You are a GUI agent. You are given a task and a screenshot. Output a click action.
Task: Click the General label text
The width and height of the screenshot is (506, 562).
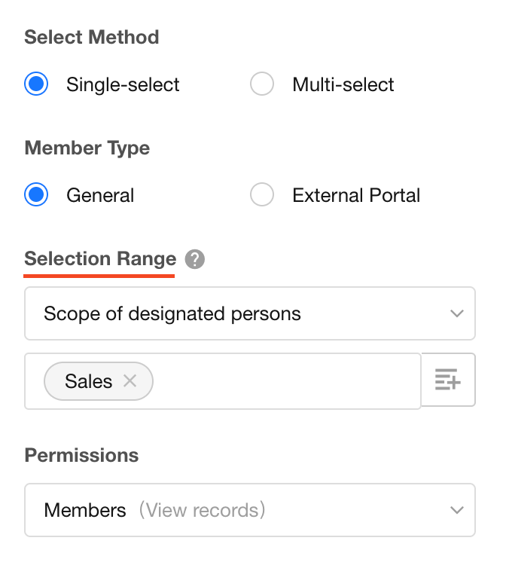pos(100,195)
